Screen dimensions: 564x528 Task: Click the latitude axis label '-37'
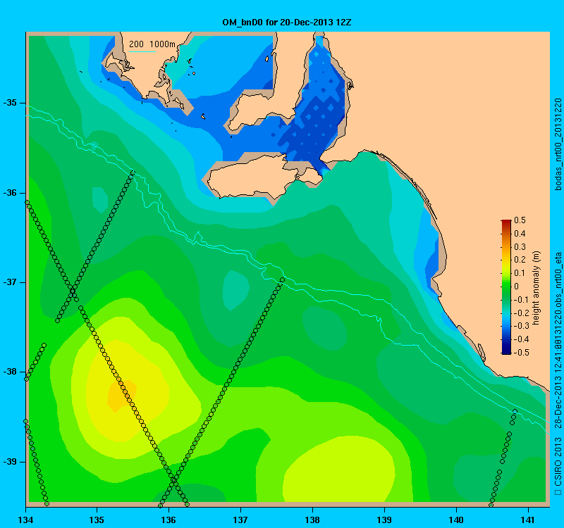[10, 282]
